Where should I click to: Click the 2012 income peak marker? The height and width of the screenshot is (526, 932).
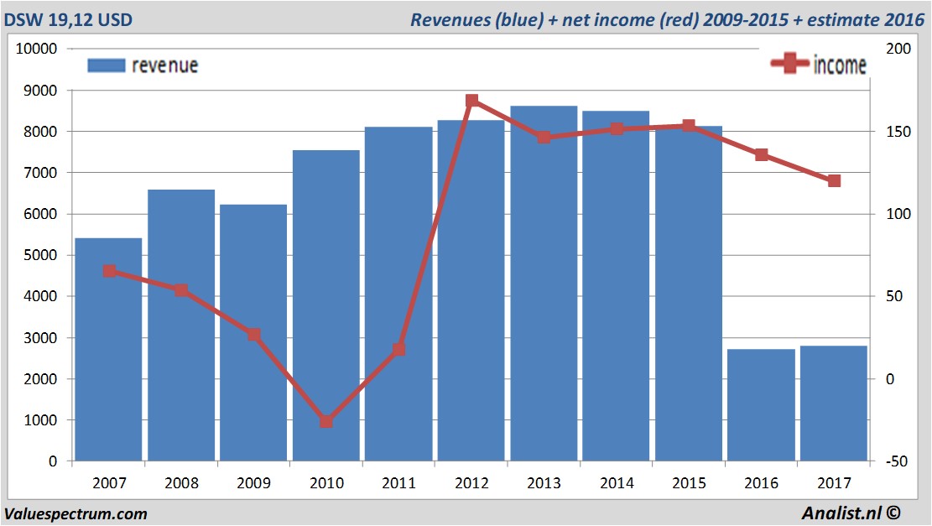point(472,101)
